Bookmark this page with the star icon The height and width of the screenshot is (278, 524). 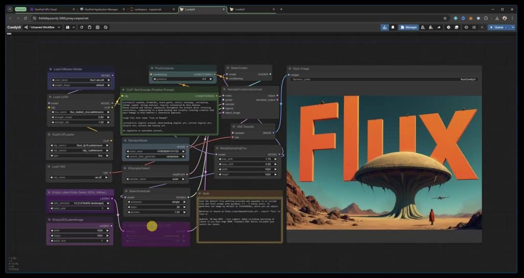tap(445, 18)
